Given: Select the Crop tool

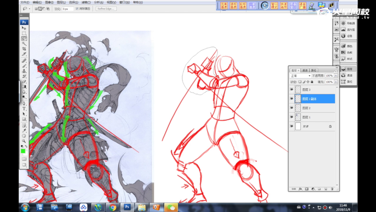Looking at the screenshot, I should 24,50.
